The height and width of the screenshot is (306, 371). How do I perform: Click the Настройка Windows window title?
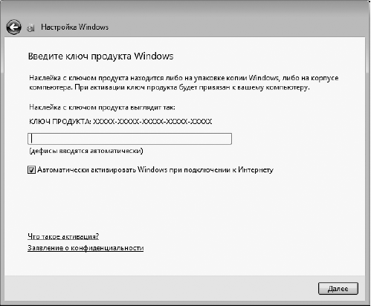74,27
